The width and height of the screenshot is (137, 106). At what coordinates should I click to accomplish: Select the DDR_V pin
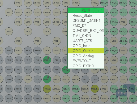[114, 98]
